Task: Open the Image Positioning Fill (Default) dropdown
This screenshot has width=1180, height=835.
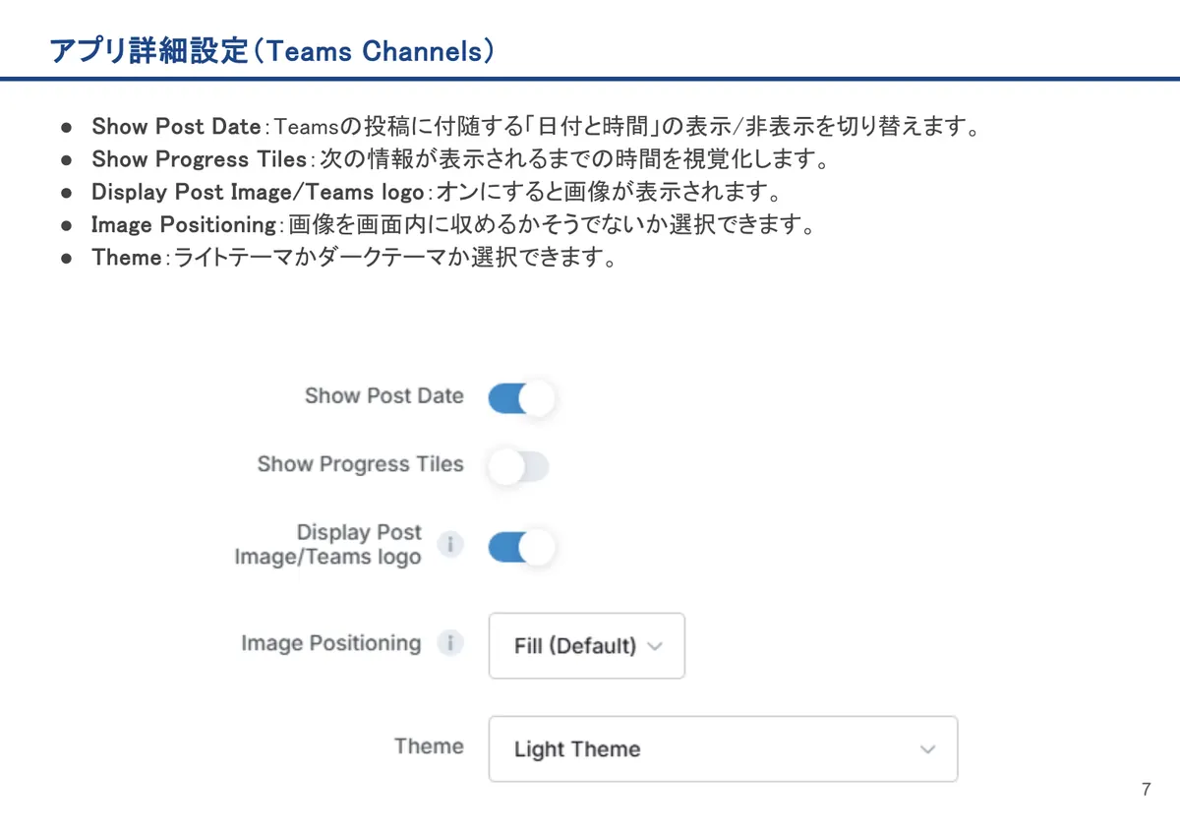Action: 587,646
